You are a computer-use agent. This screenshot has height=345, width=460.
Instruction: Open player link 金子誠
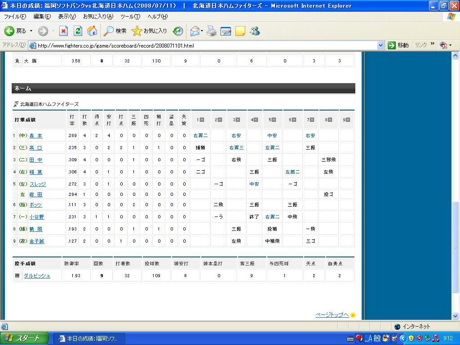pos(37,241)
